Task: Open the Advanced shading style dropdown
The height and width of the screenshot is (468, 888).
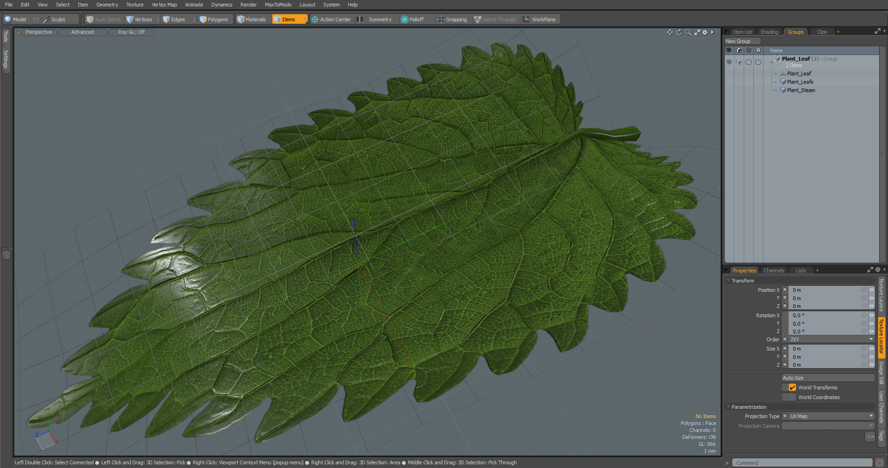Action: pos(82,32)
